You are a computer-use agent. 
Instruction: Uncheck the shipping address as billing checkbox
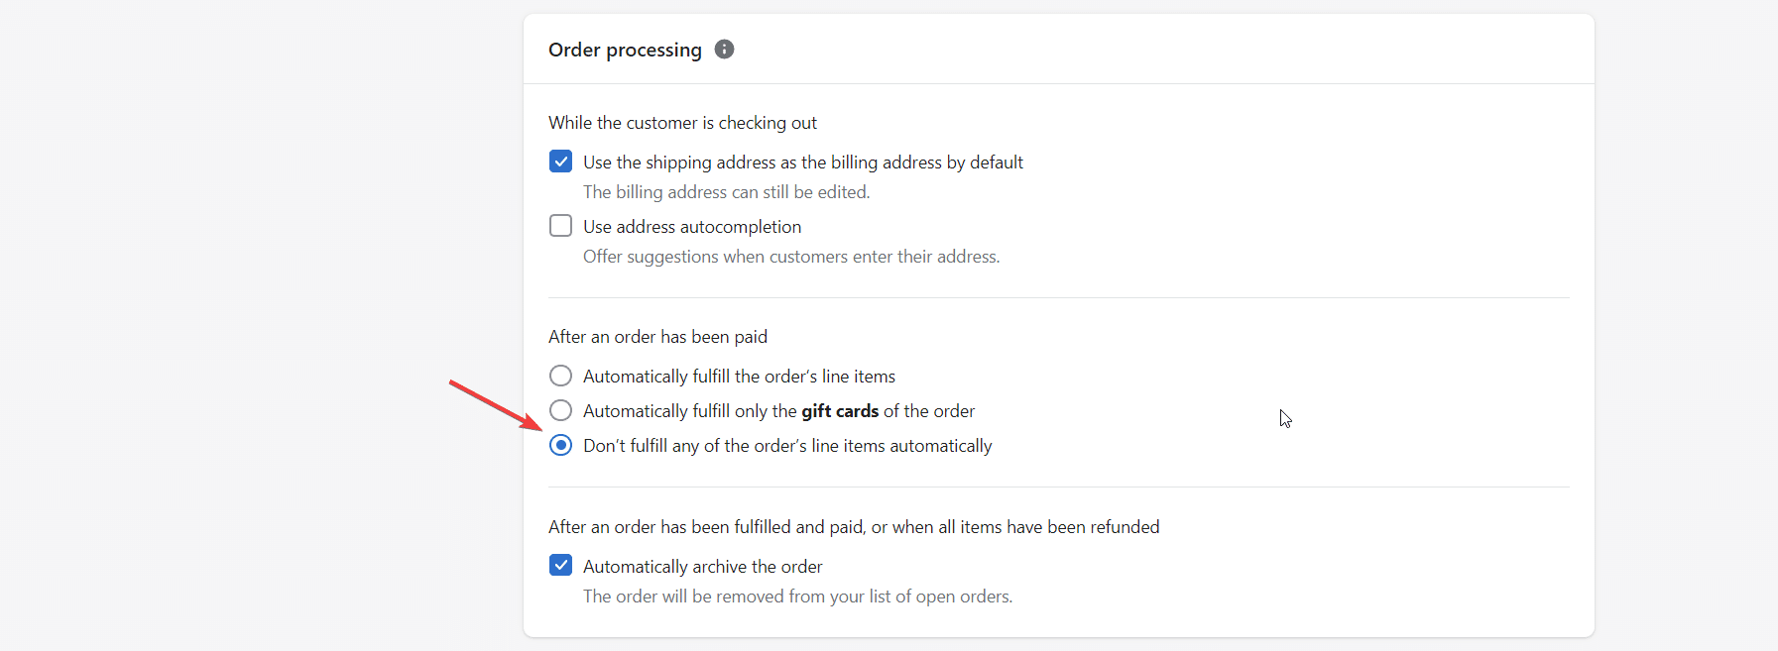pos(561,162)
